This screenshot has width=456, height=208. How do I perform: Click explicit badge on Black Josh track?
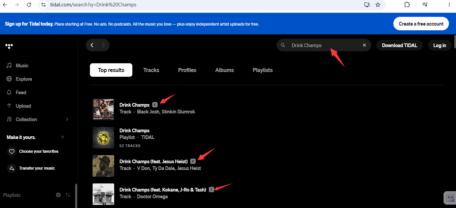155,105
